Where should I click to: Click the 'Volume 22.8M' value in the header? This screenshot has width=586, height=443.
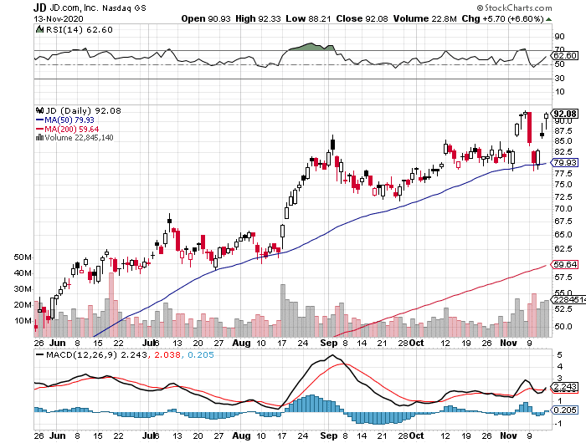tap(425, 18)
